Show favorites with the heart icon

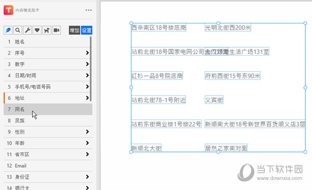[x=37, y=30]
